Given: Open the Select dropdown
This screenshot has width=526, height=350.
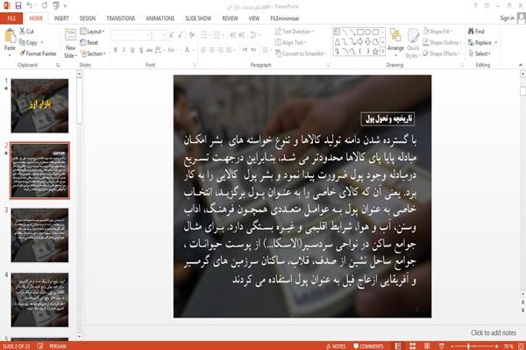Looking at the screenshot, I should tap(480, 54).
